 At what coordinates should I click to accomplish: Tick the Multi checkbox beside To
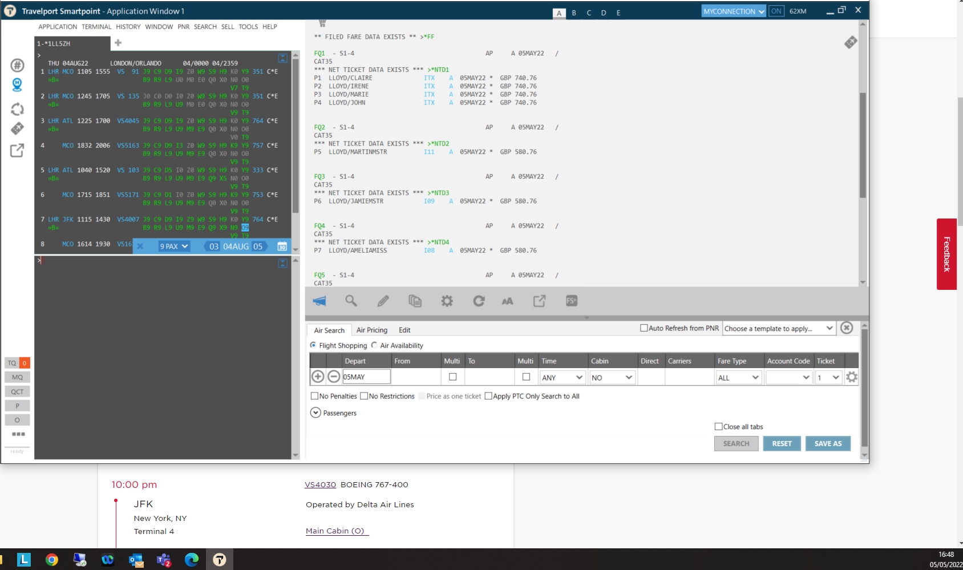coord(526,377)
